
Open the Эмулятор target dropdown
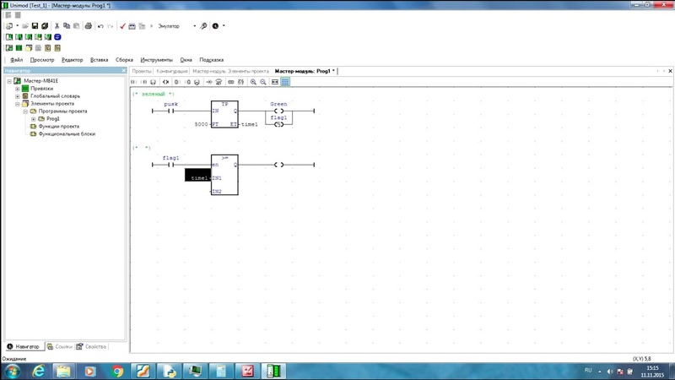click(195, 26)
